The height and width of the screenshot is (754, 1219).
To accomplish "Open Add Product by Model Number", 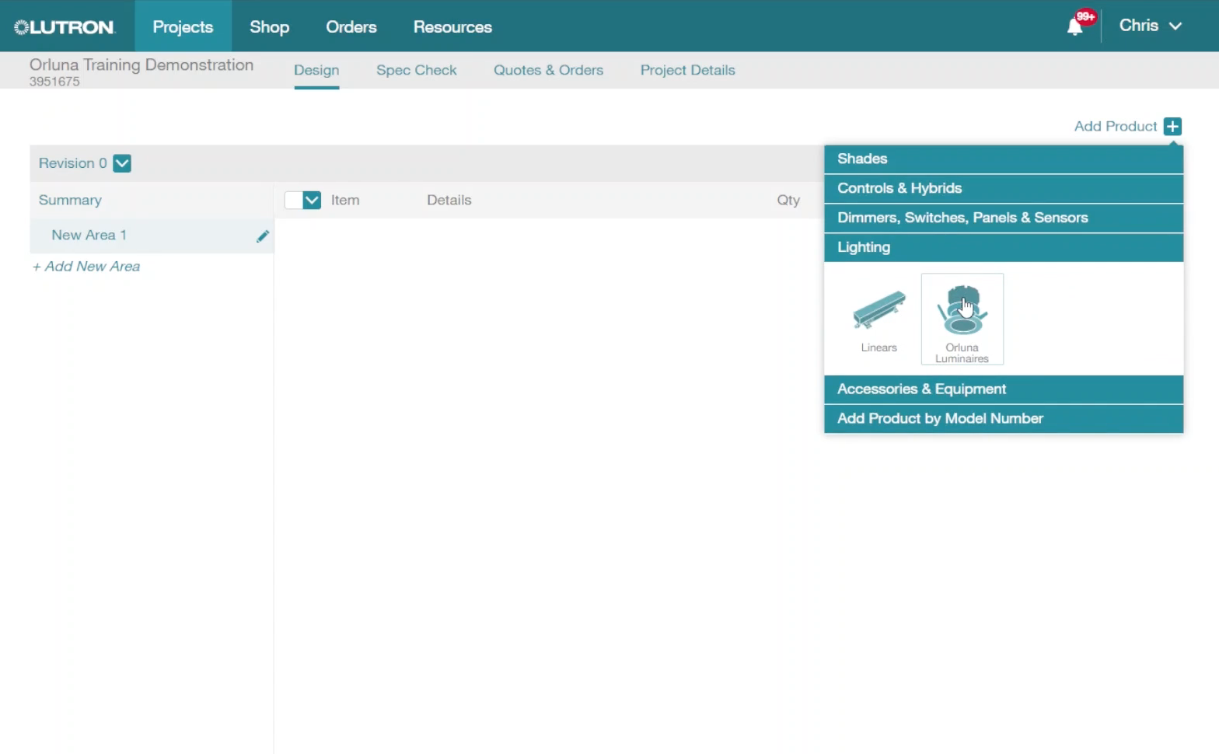I will pos(1004,418).
